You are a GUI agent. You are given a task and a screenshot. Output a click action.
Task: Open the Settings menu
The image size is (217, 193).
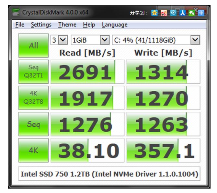tap(41, 25)
